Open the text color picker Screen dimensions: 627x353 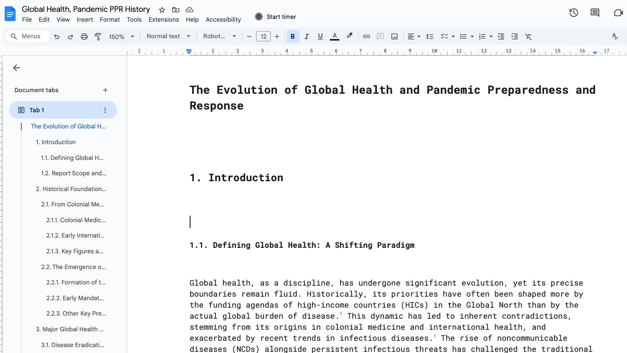point(335,37)
